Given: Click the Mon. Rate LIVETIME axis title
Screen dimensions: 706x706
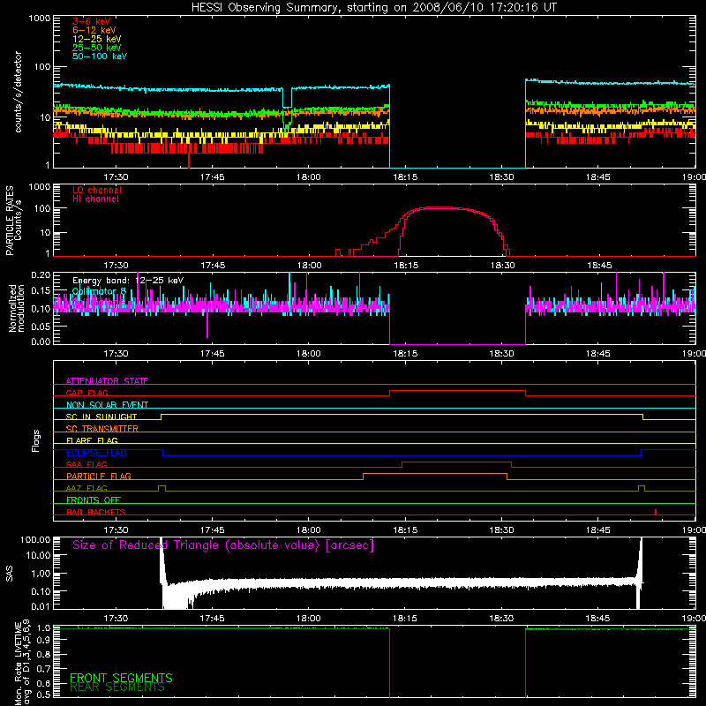Looking at the screenshot, I should click(x=22, y=662).
